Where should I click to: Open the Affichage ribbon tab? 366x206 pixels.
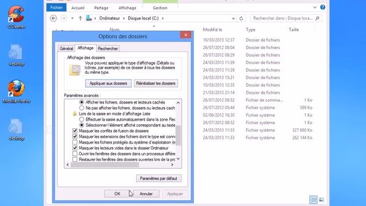(127, 7)
